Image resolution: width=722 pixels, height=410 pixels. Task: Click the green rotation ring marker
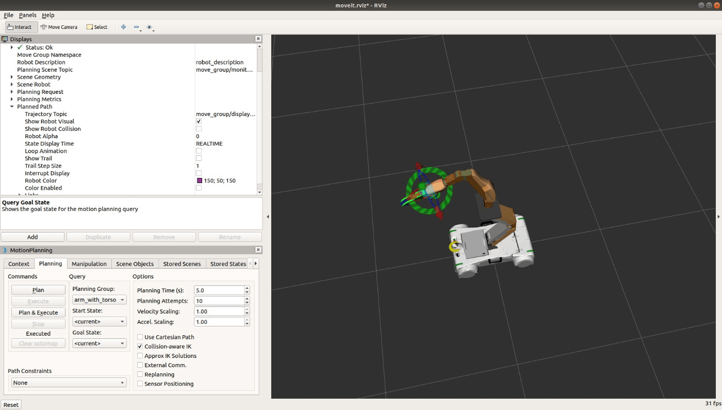pos(429,191)
